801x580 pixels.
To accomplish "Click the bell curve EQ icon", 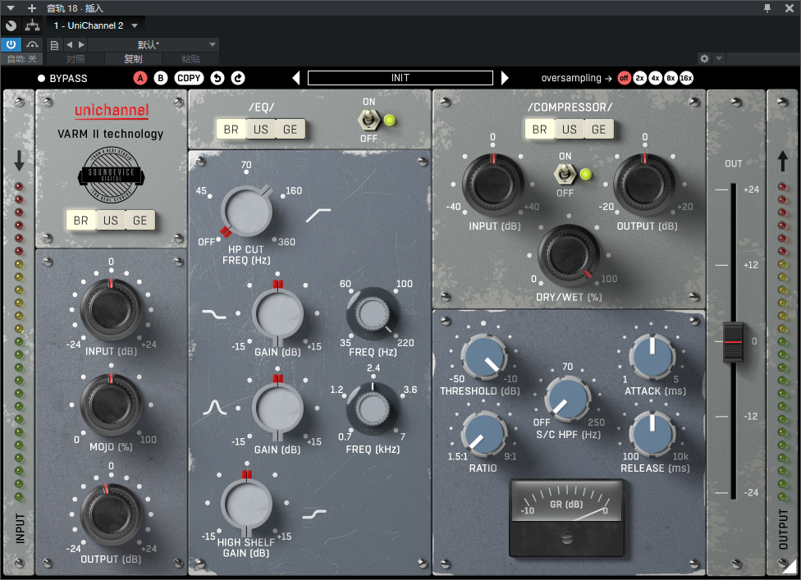I will pos(214,408).
